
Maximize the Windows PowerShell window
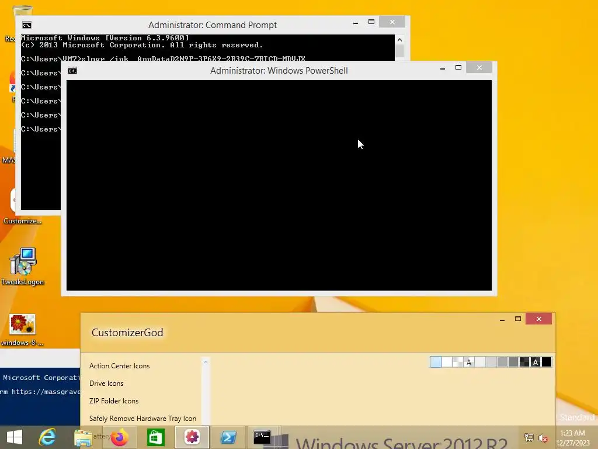tap(458, 68)
